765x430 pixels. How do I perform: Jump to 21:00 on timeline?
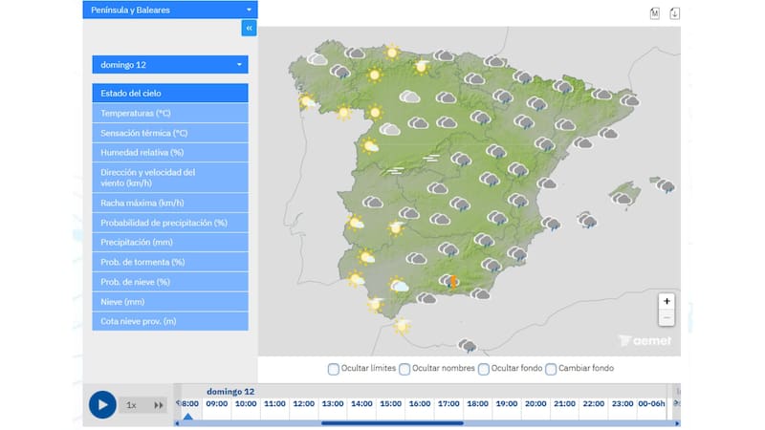coord(564,403)
